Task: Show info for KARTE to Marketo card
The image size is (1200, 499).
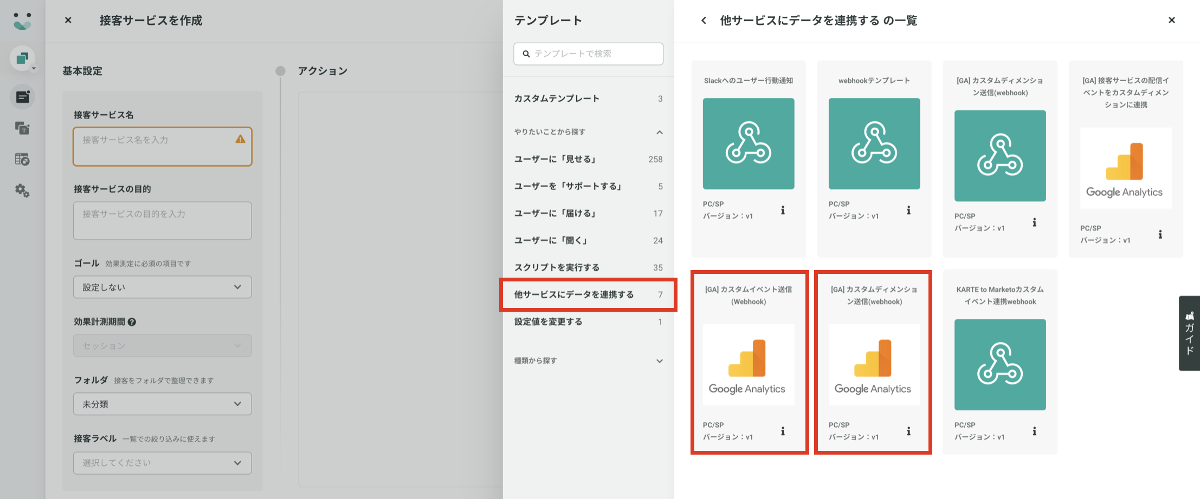Action: pos(1034,431)
